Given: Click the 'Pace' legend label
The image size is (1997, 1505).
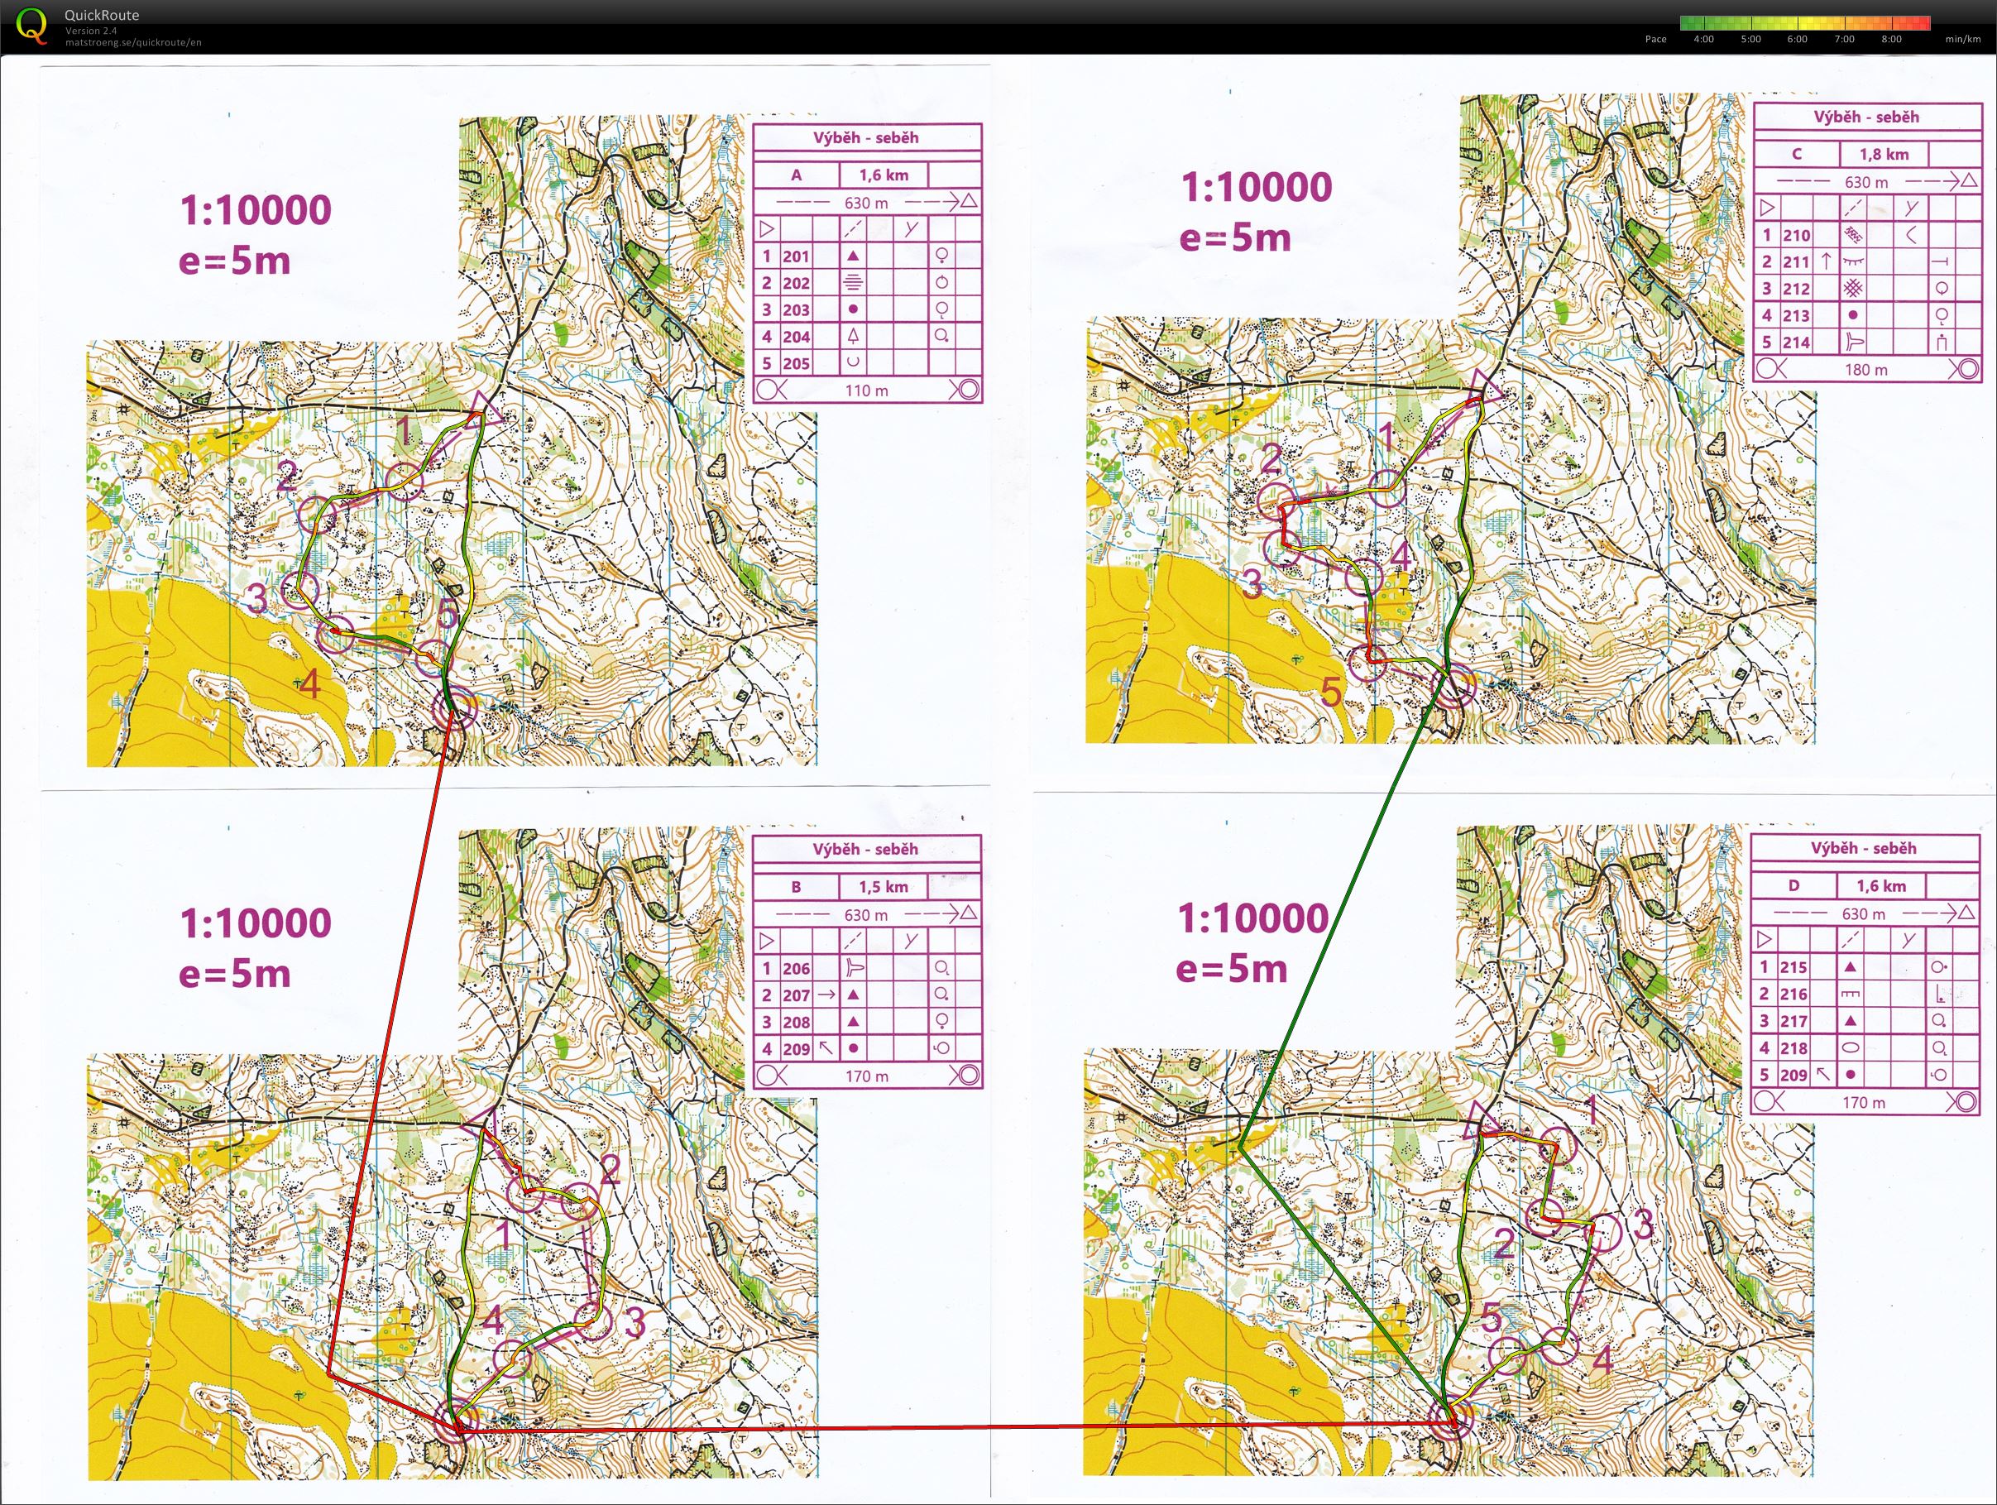Looking at the screenshot, I should pos(1655,39).
